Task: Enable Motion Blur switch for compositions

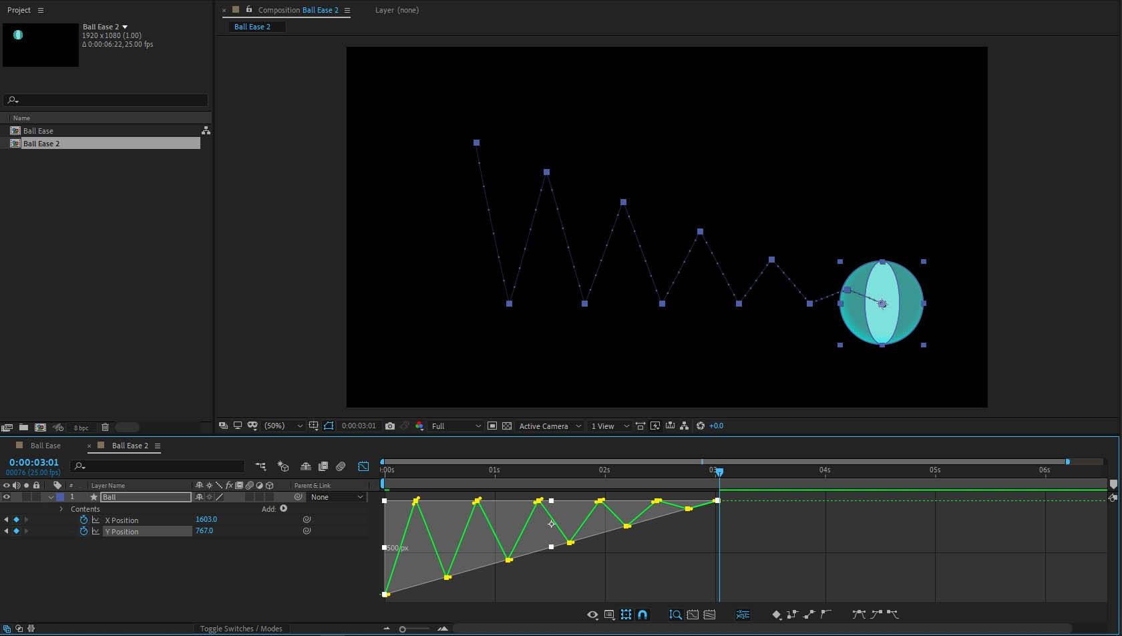Action: tap(341, 466)
